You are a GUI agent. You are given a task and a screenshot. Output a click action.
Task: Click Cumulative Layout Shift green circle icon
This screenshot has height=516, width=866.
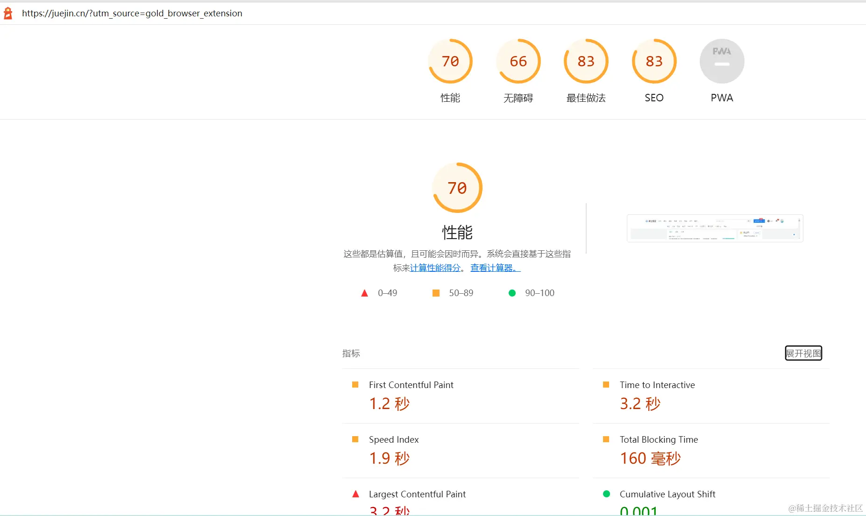pos(606,494)
